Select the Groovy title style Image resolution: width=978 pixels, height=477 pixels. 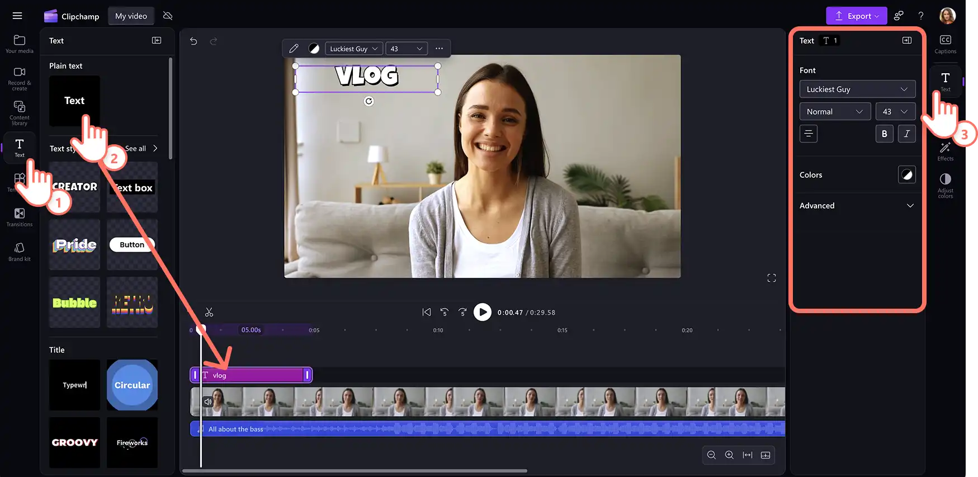(74, 442)
